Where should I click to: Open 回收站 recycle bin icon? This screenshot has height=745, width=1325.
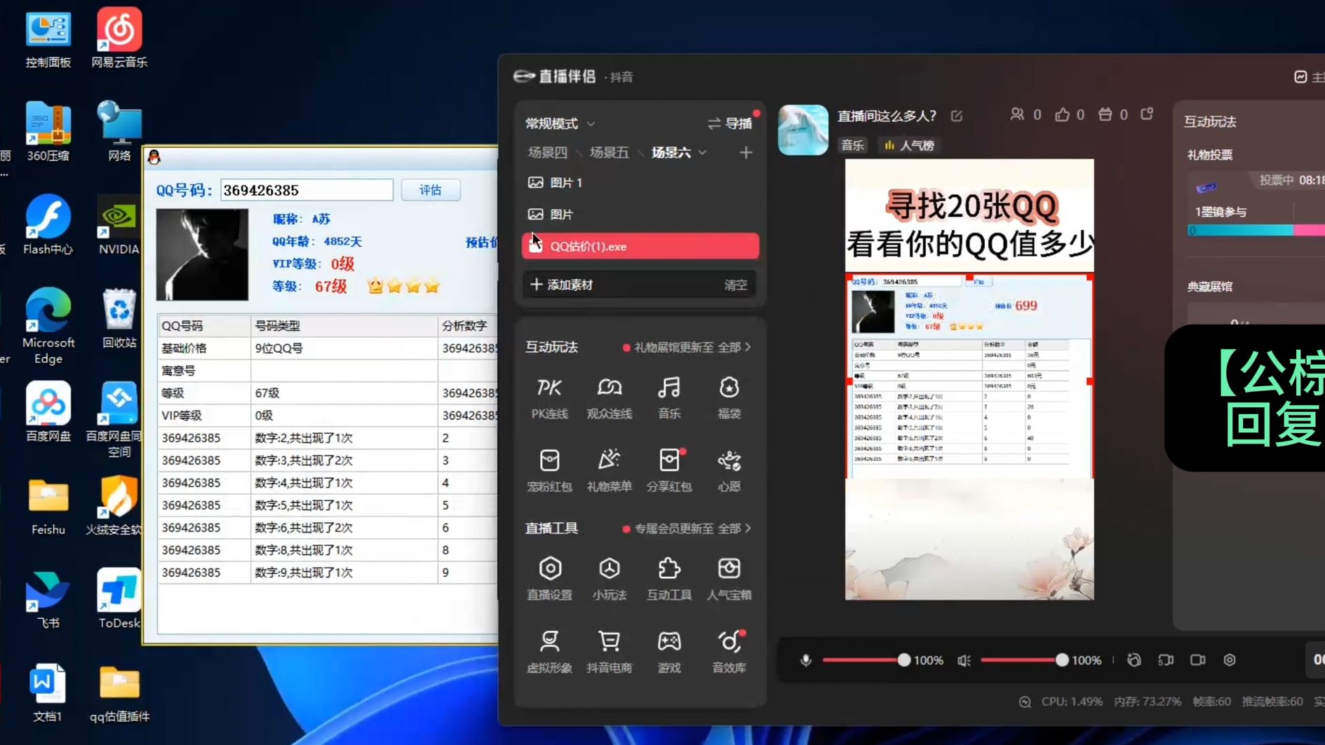tap(119, 319)
